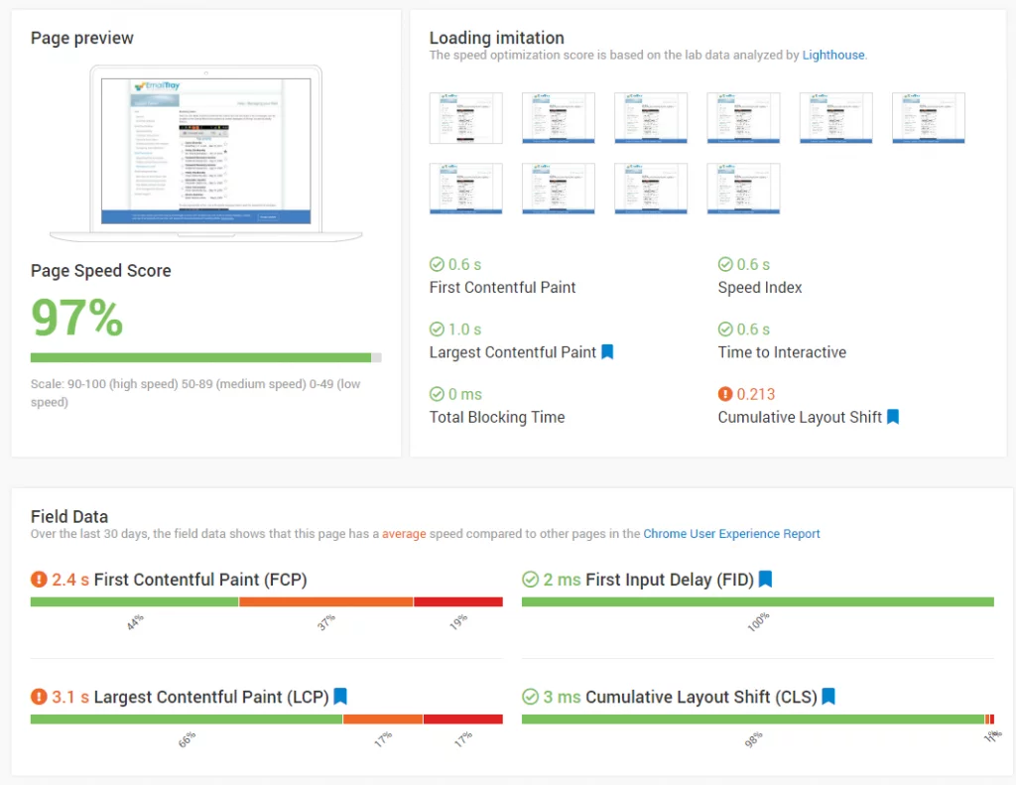Click green check icon beside 2 ms First Input Delay
Image resolution: width=1016 pixels, height=785 pixels.
click(x=530, y=580)
